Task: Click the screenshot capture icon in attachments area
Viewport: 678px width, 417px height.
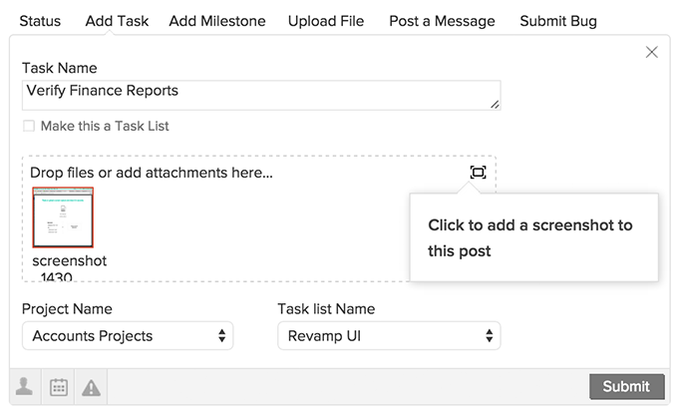Action: (x=478, y=173)
